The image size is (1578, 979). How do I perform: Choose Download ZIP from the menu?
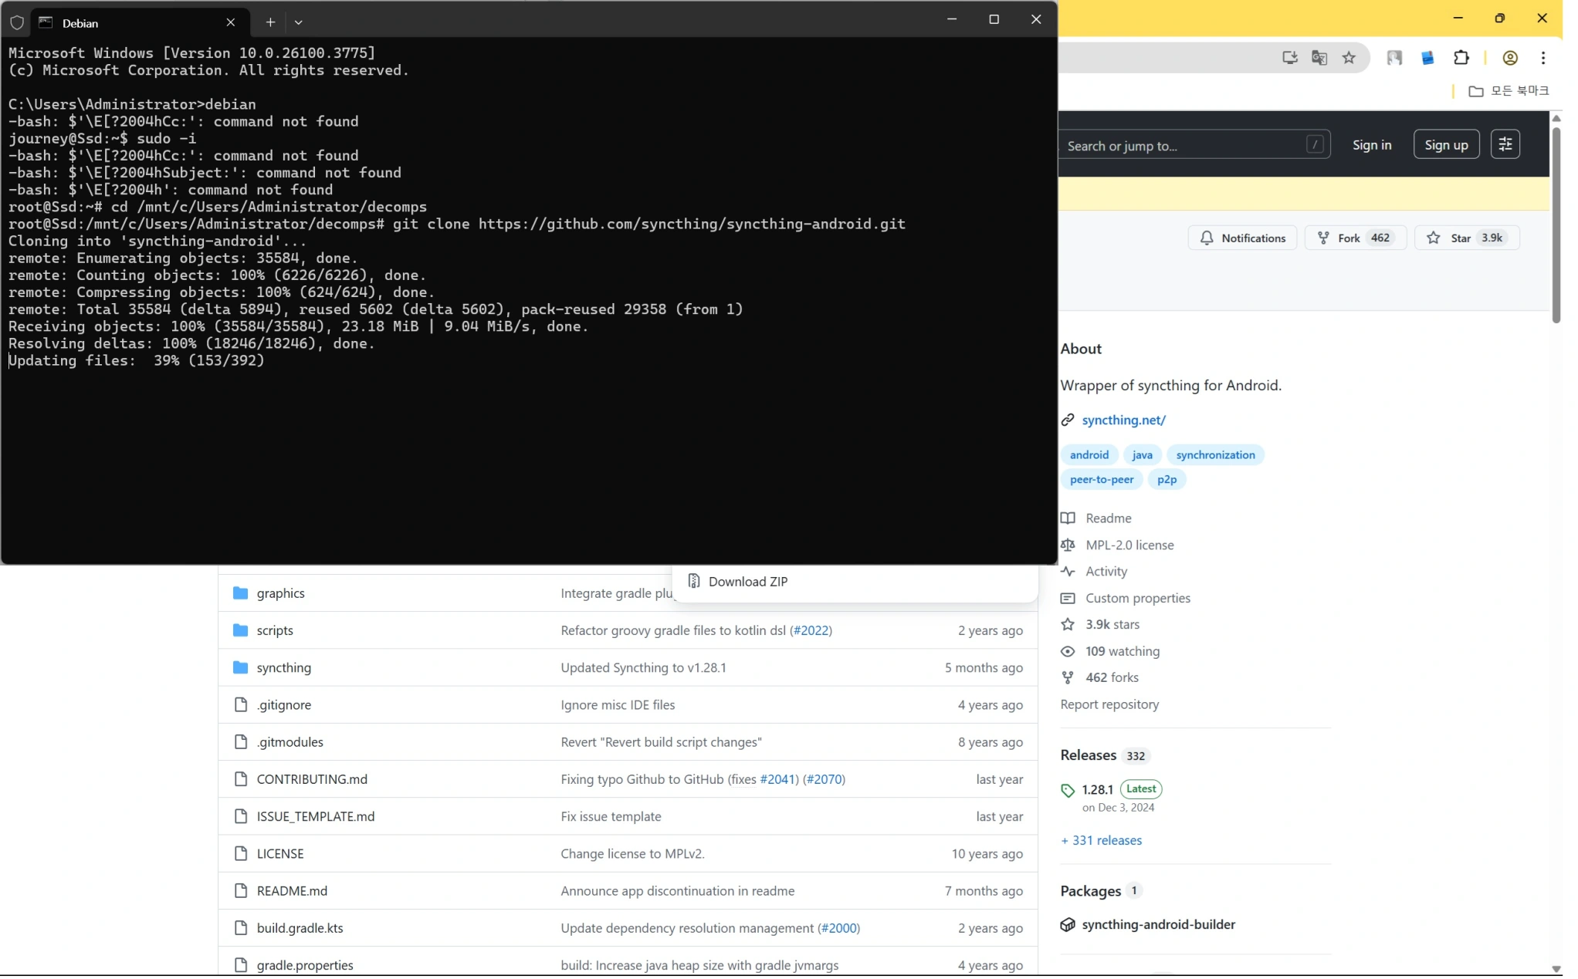[747, 582]
